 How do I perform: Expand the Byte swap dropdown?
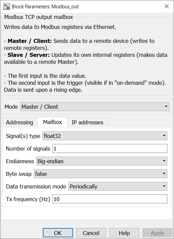click(101, 174)
